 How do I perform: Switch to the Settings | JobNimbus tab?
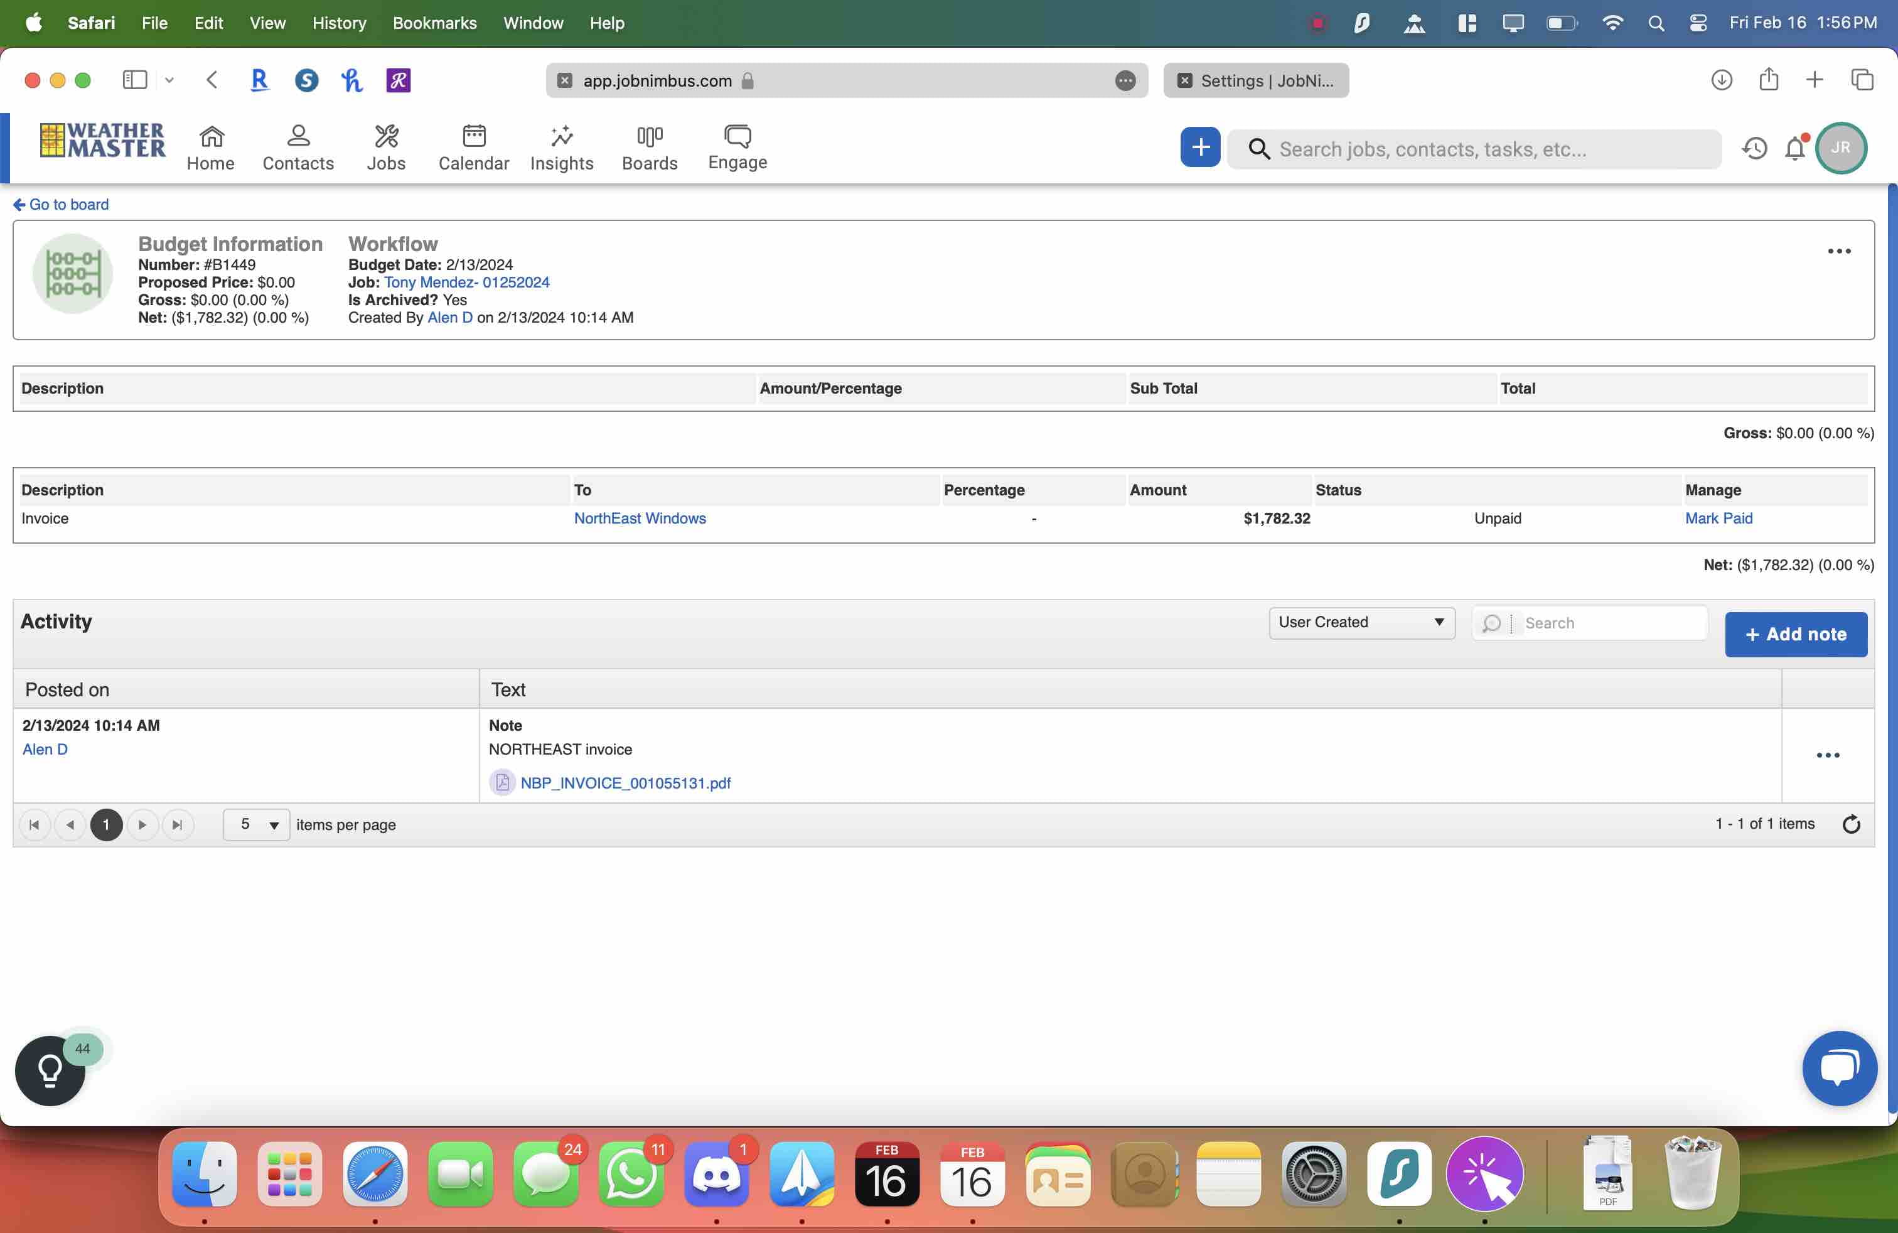pyautogui.click(x=1255, y=80)
